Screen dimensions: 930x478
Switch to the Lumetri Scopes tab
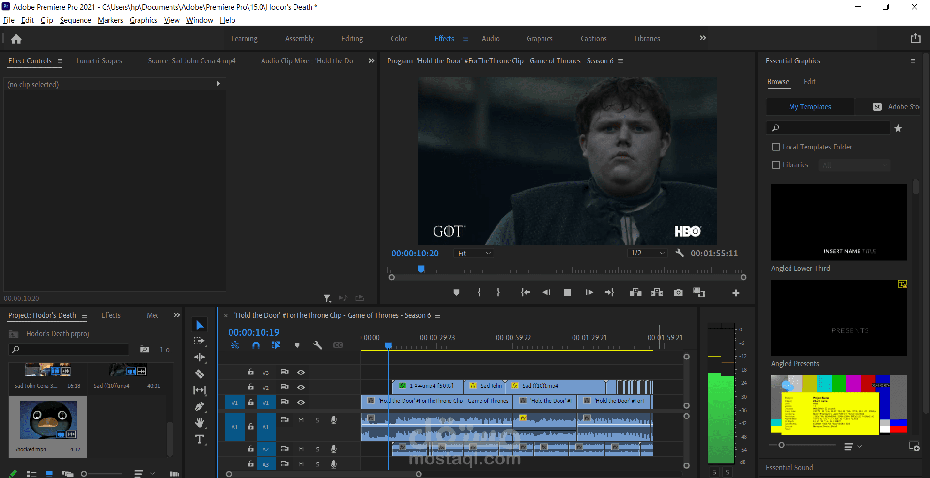(99, 61)
